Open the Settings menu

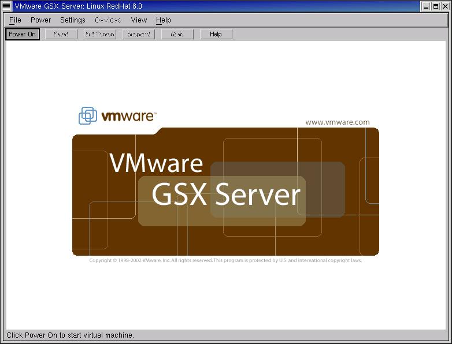pos(73,20)
